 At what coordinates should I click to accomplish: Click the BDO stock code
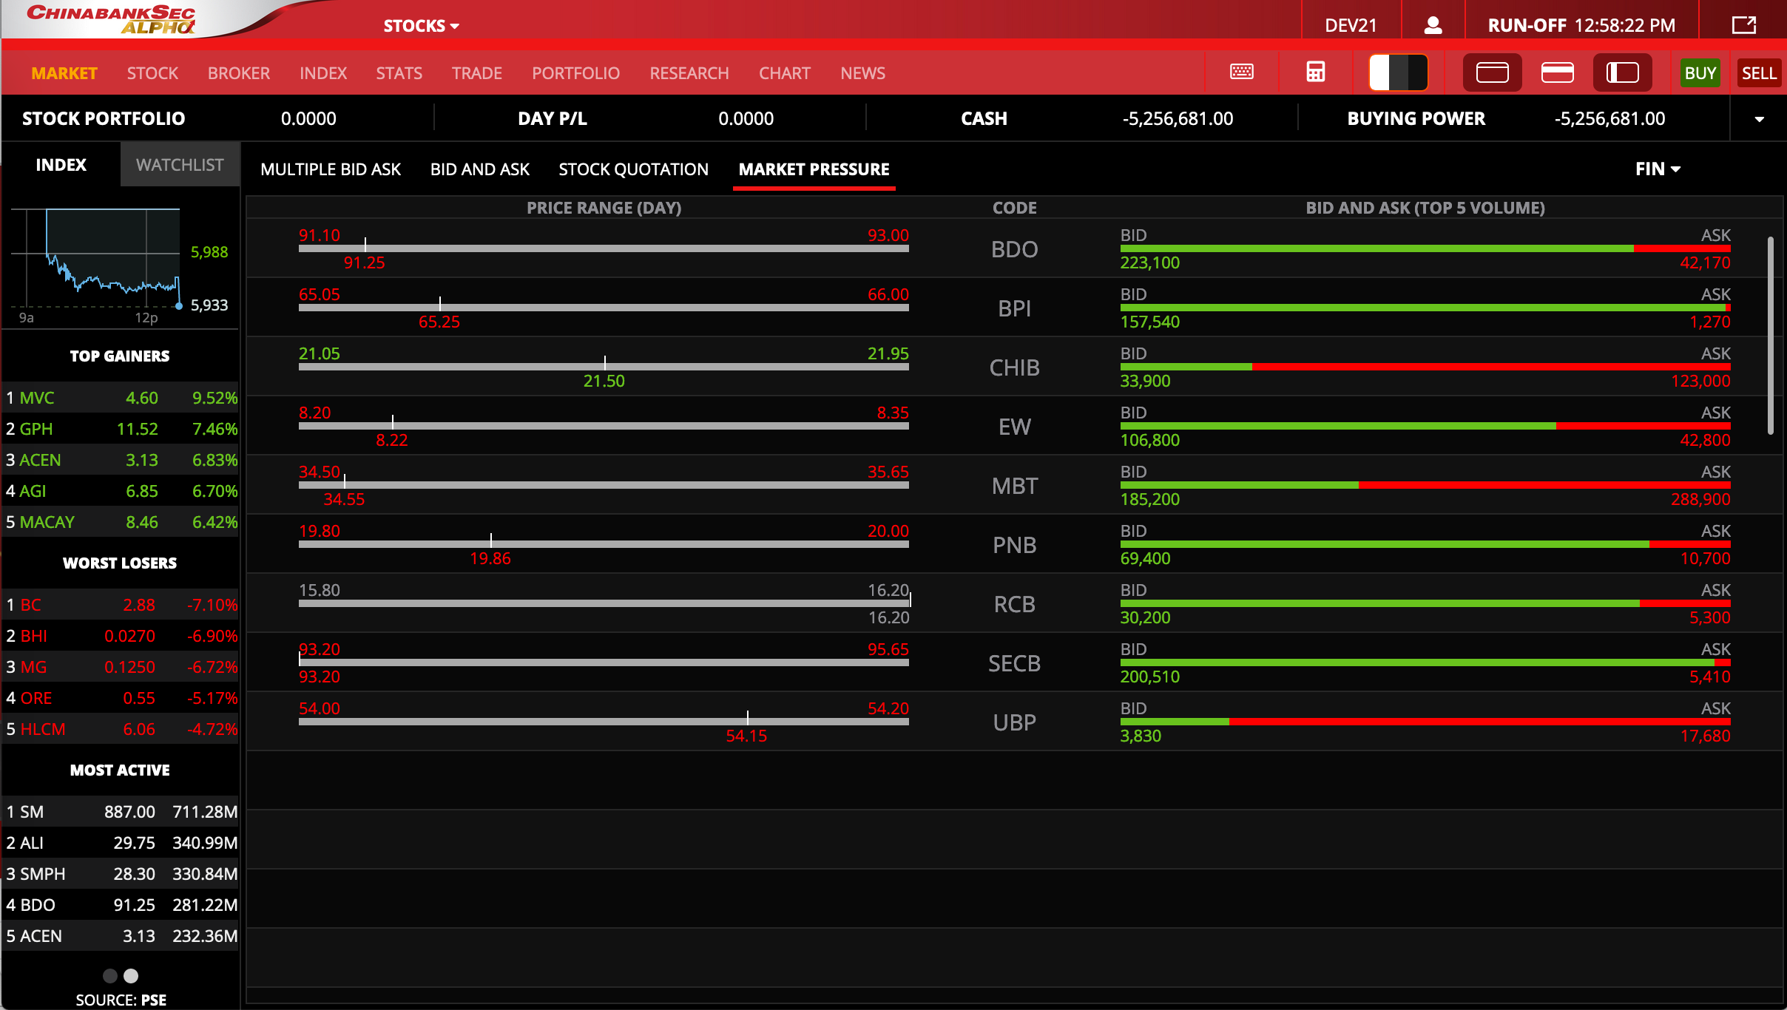tap(1014, 249)
